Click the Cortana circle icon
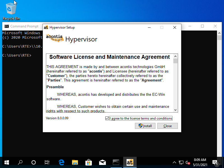Viewport: 224px width, 168px height. pos(34,162)
